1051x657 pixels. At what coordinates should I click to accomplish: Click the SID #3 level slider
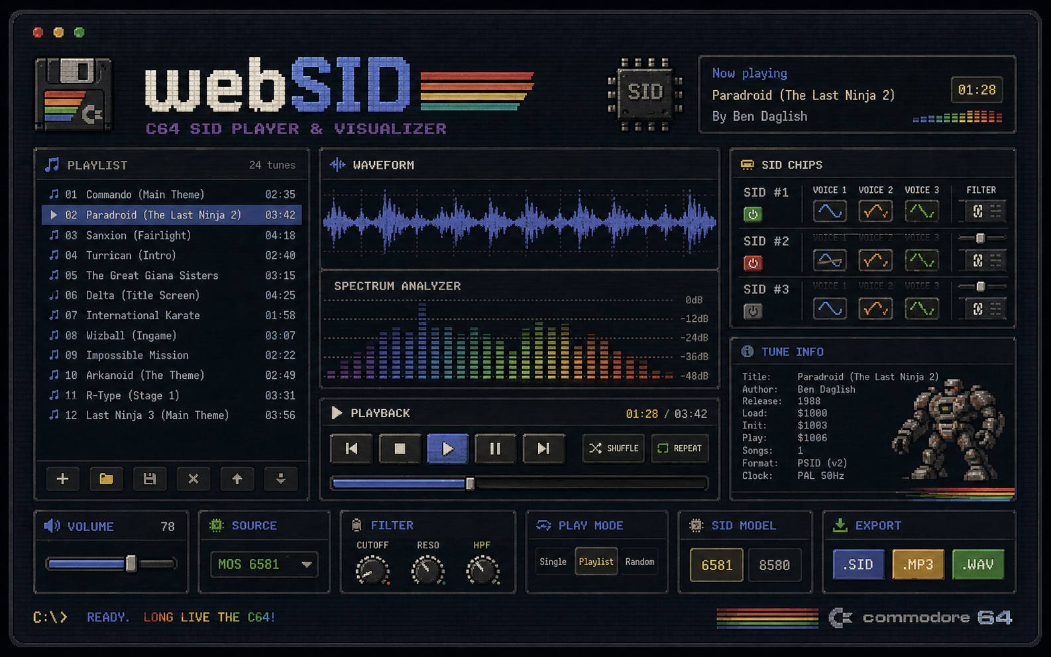[x=982, y=286]
